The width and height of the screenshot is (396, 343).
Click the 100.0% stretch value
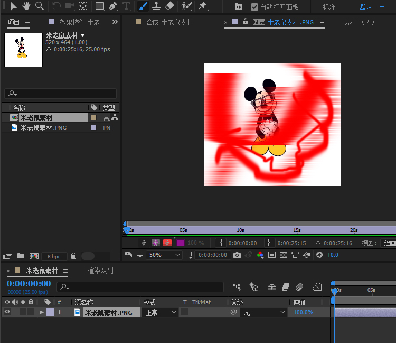coord(303,312)
